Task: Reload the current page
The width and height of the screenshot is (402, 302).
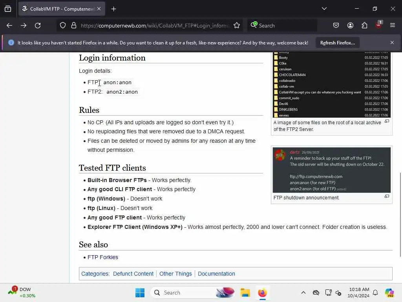Action: tap(38, 26)
